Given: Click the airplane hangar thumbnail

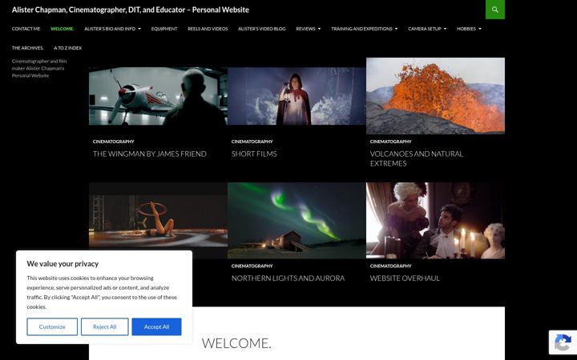Looking at the screenshot, I should (158, 96).
